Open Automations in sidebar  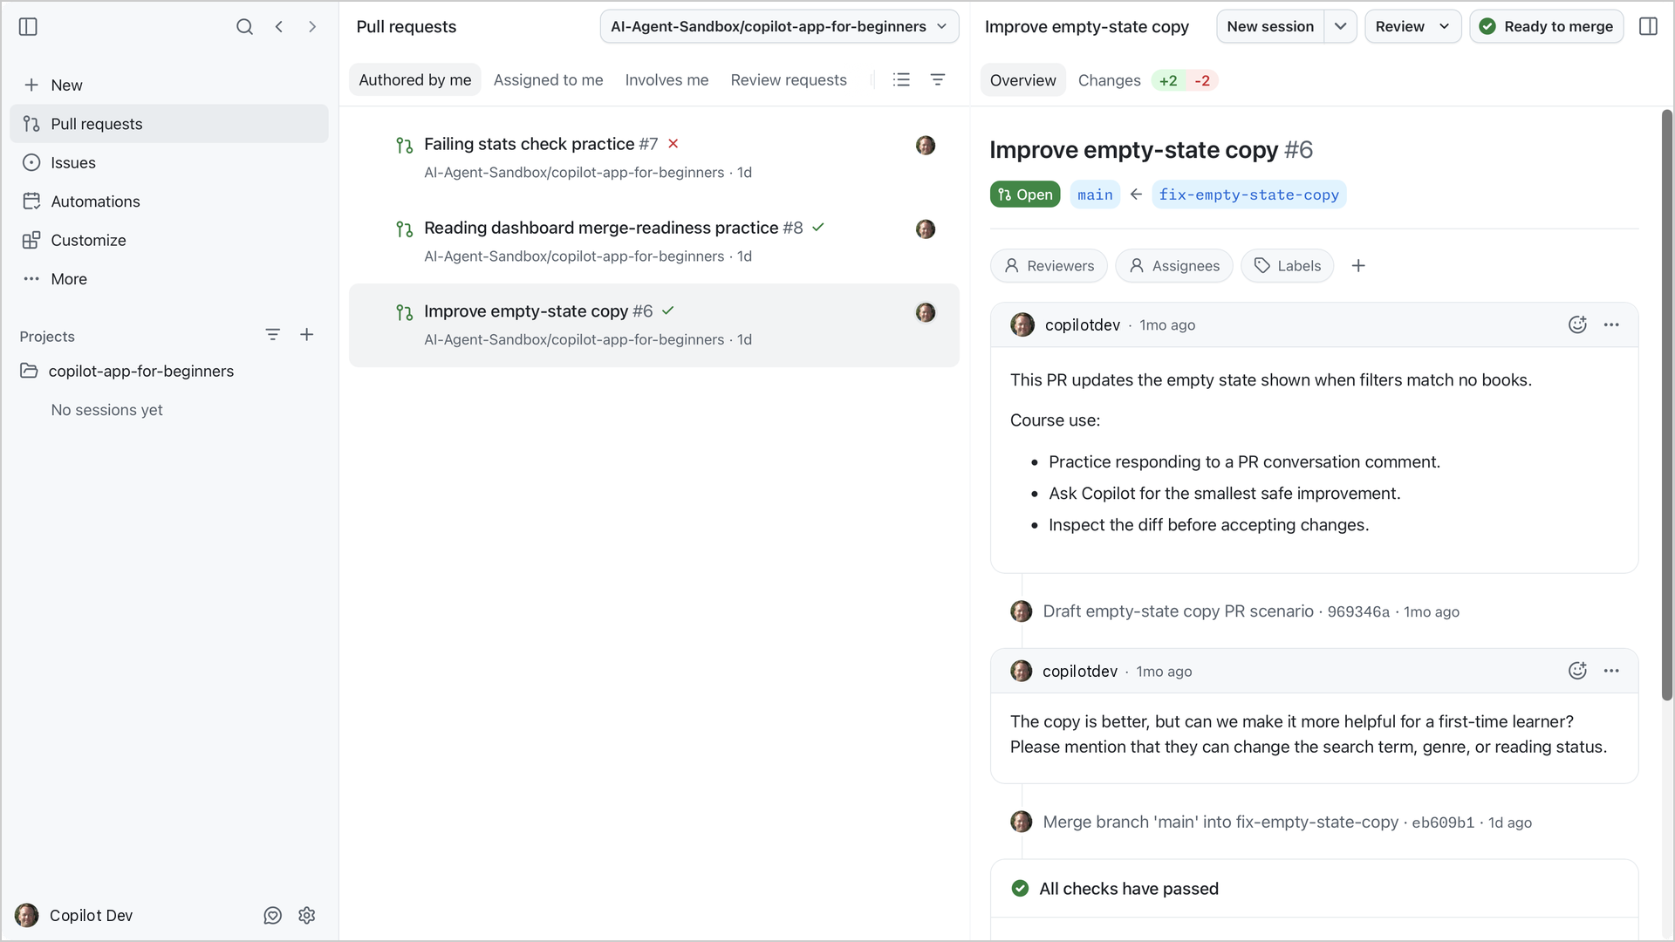[169, 201]
